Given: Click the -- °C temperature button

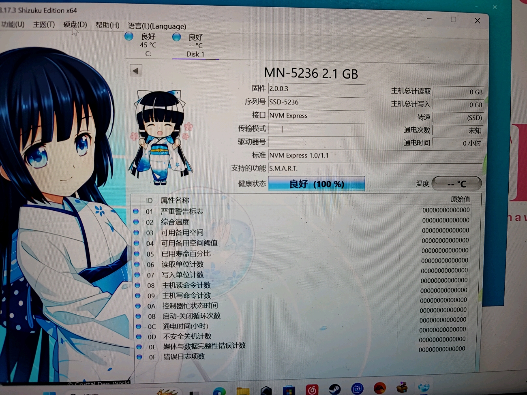Looking at the screenshot, I should [456, 184].
